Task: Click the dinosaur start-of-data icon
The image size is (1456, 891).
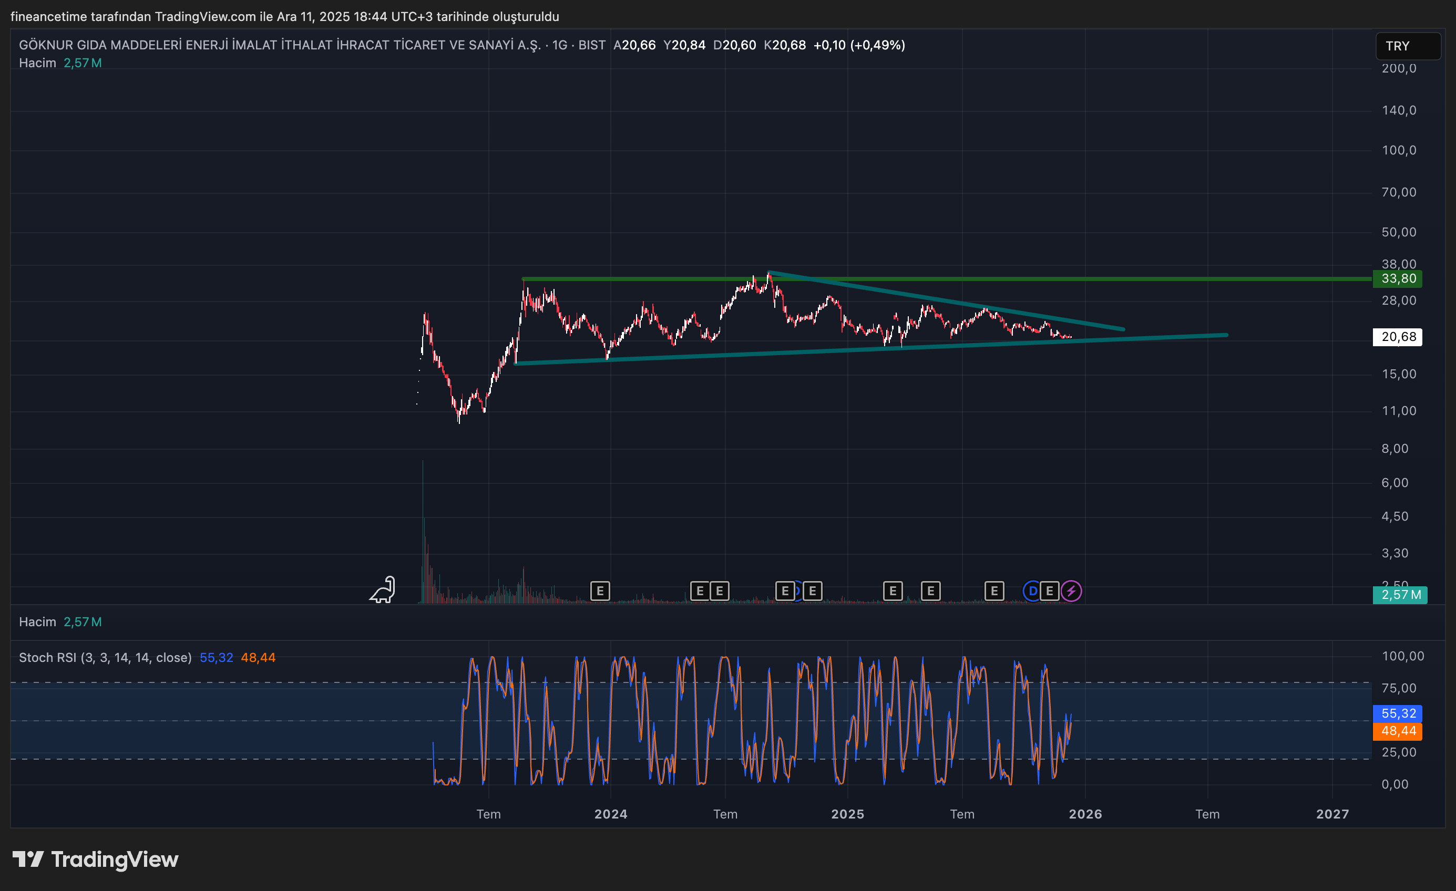Action: point(383,590)
